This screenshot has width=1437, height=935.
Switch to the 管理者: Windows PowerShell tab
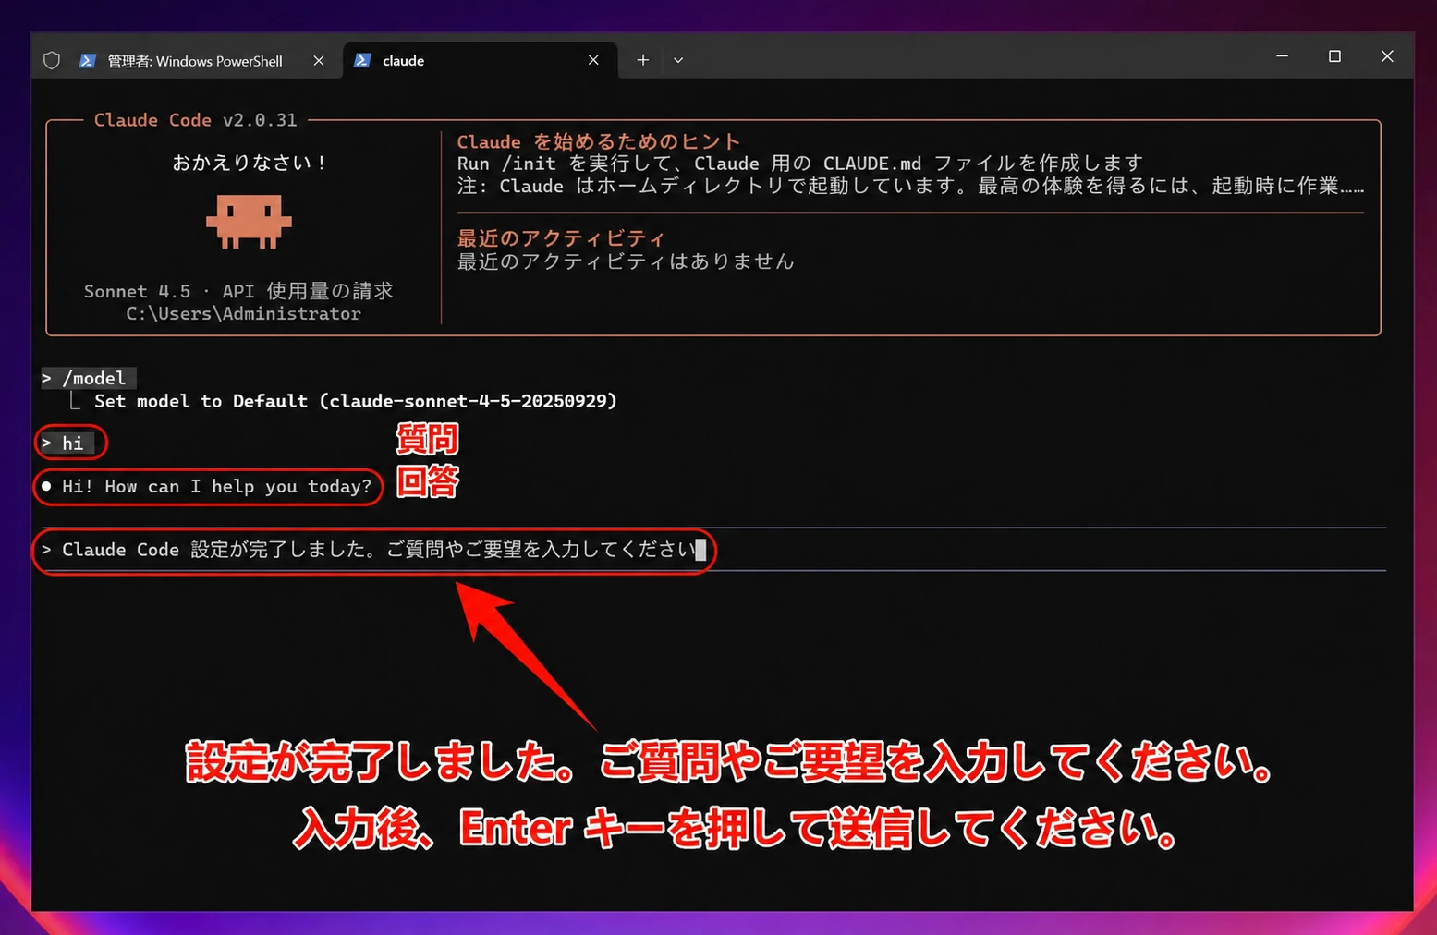(194, 61)
